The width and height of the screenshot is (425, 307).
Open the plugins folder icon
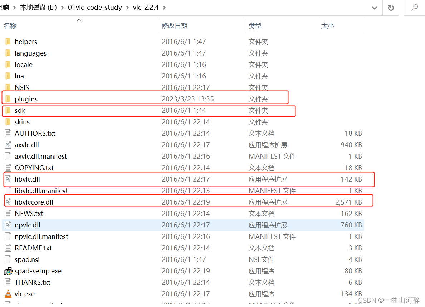[8, 99]
